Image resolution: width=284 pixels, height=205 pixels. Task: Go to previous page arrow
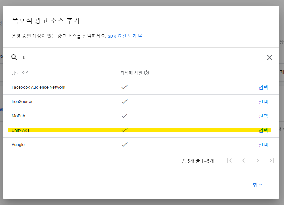244,160
